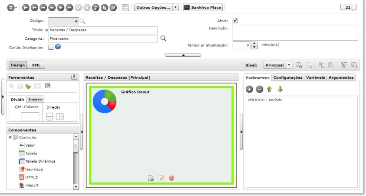
Task: Refresh the record with circular arrows icon
Action: 96,8
